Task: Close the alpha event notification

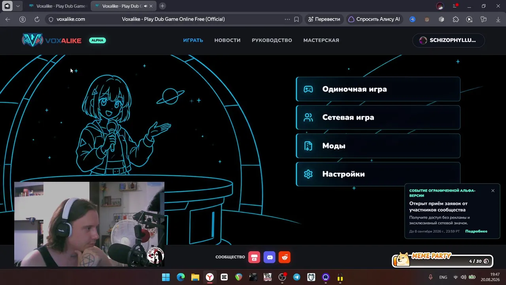Action: tap(493, 191)
